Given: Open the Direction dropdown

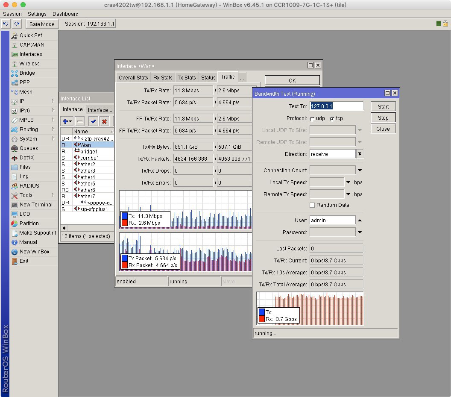Looking at the screenshot, I should tap(360, 154).
